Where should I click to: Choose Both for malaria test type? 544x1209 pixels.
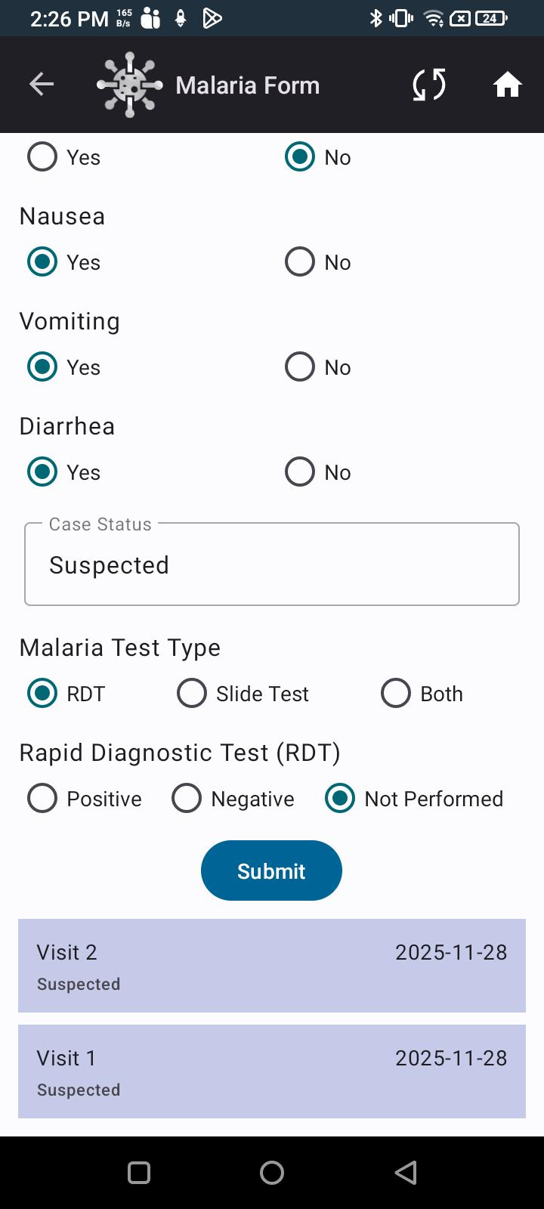(x=396, y=694)
